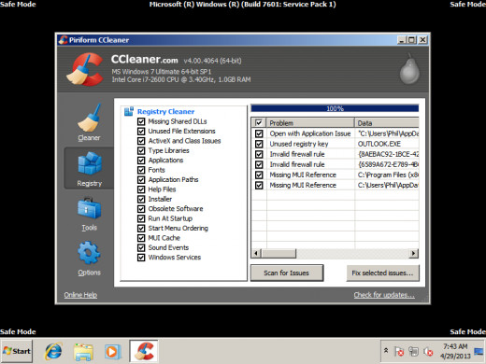Click the Piriform pear logo

[409, 69]
